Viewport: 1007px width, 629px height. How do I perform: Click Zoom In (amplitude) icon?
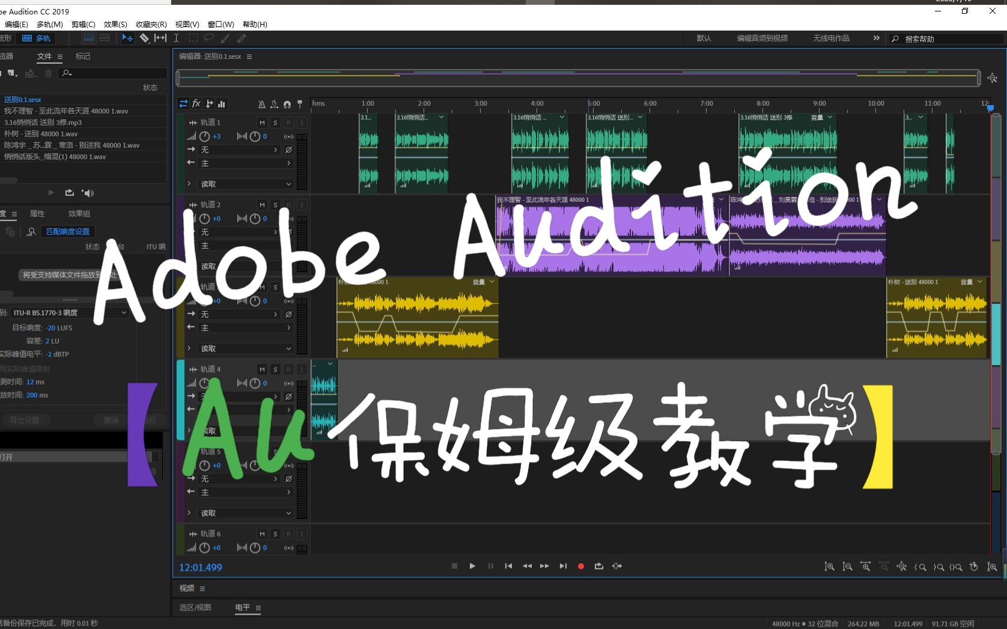click(x=829, y=567)
